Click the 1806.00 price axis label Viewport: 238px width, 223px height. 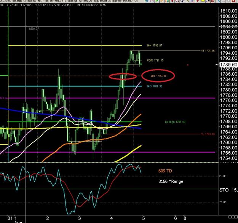228,21
